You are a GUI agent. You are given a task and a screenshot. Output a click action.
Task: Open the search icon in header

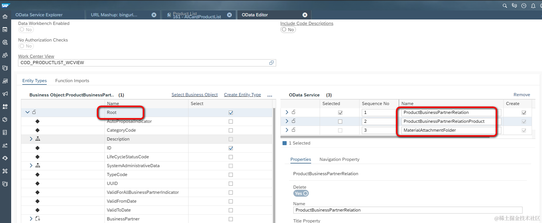point(505,6)
